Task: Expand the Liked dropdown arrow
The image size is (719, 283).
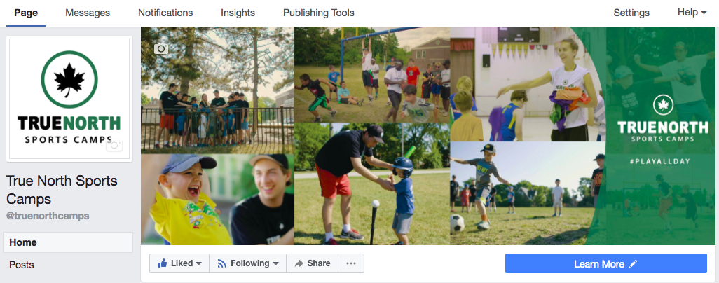Action: [198, 263]
